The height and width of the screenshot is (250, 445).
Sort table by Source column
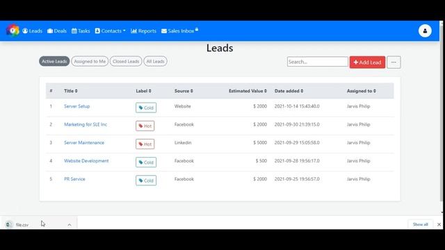point(184,91)
